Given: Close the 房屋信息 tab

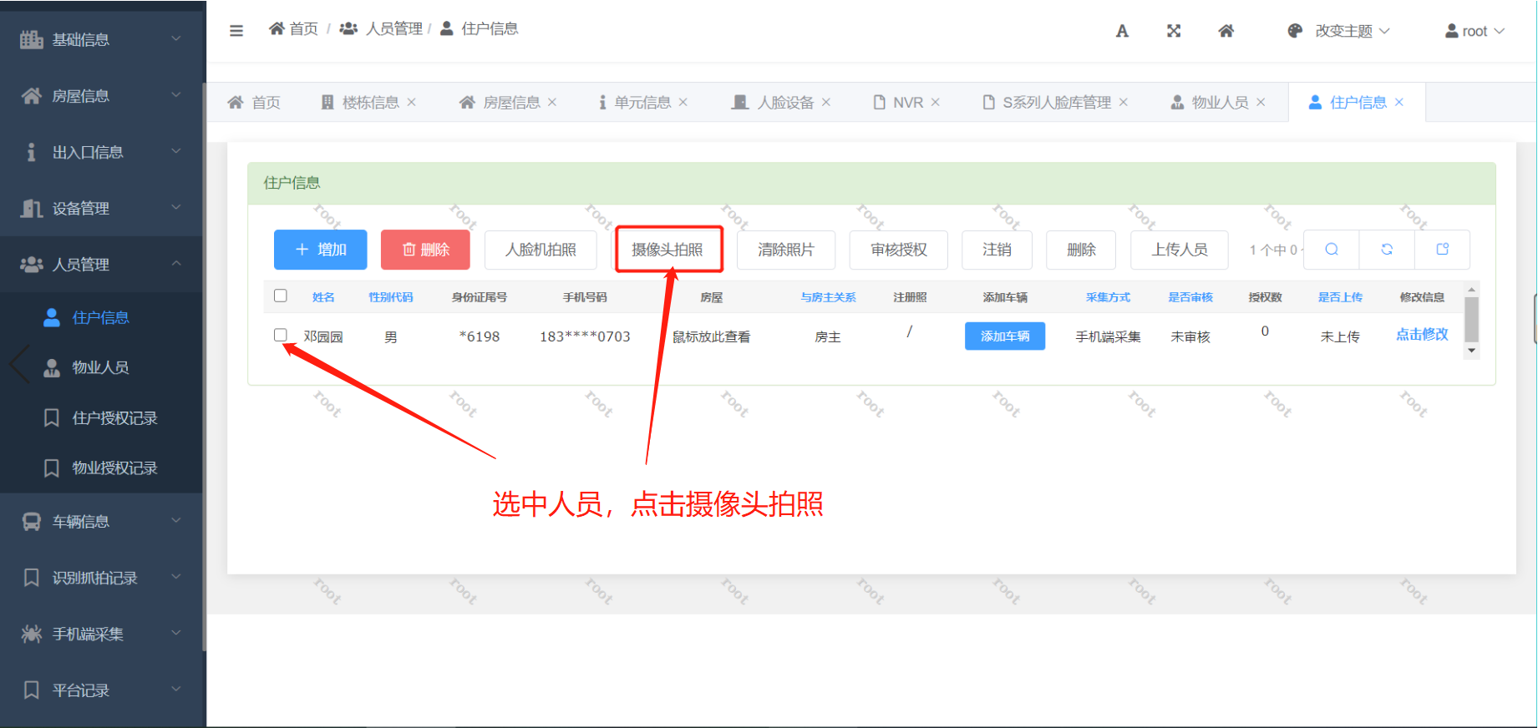Looking at the screenshot, I should coord(552,103).
